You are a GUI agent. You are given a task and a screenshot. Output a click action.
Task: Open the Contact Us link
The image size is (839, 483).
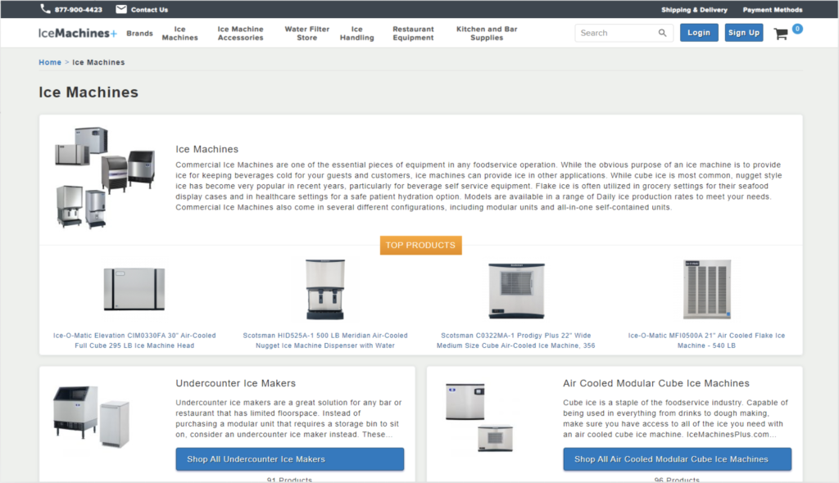149,10
